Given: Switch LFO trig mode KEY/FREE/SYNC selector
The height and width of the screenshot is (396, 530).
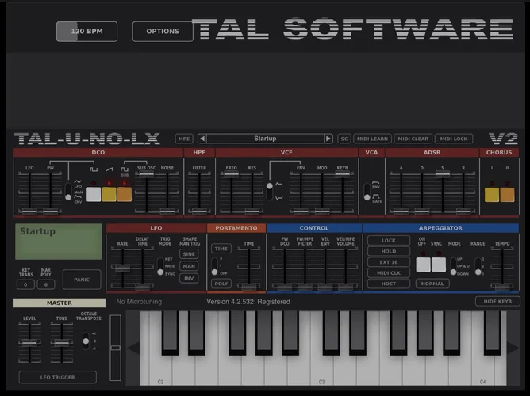Looking at the screenshot, I should point(160,266).
